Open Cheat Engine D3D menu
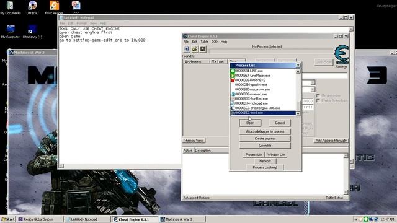Image resolution: width=397 pixels, height=223 pixels. pyautogui.click(x=215, y=42)
